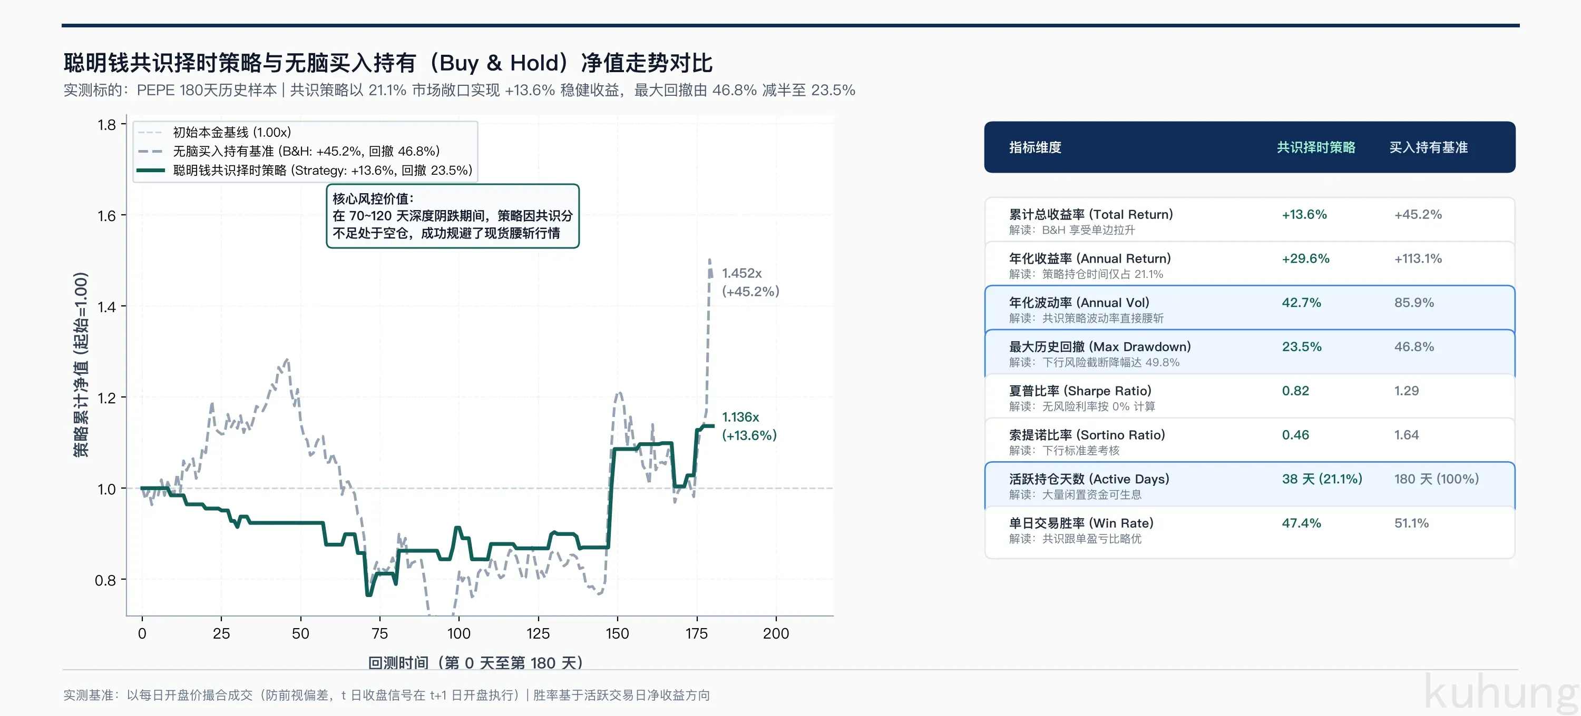Click strategy drawdown value 23.5%
The width and height of the screenshot is (1581, 716).
tap(1302, 347)
